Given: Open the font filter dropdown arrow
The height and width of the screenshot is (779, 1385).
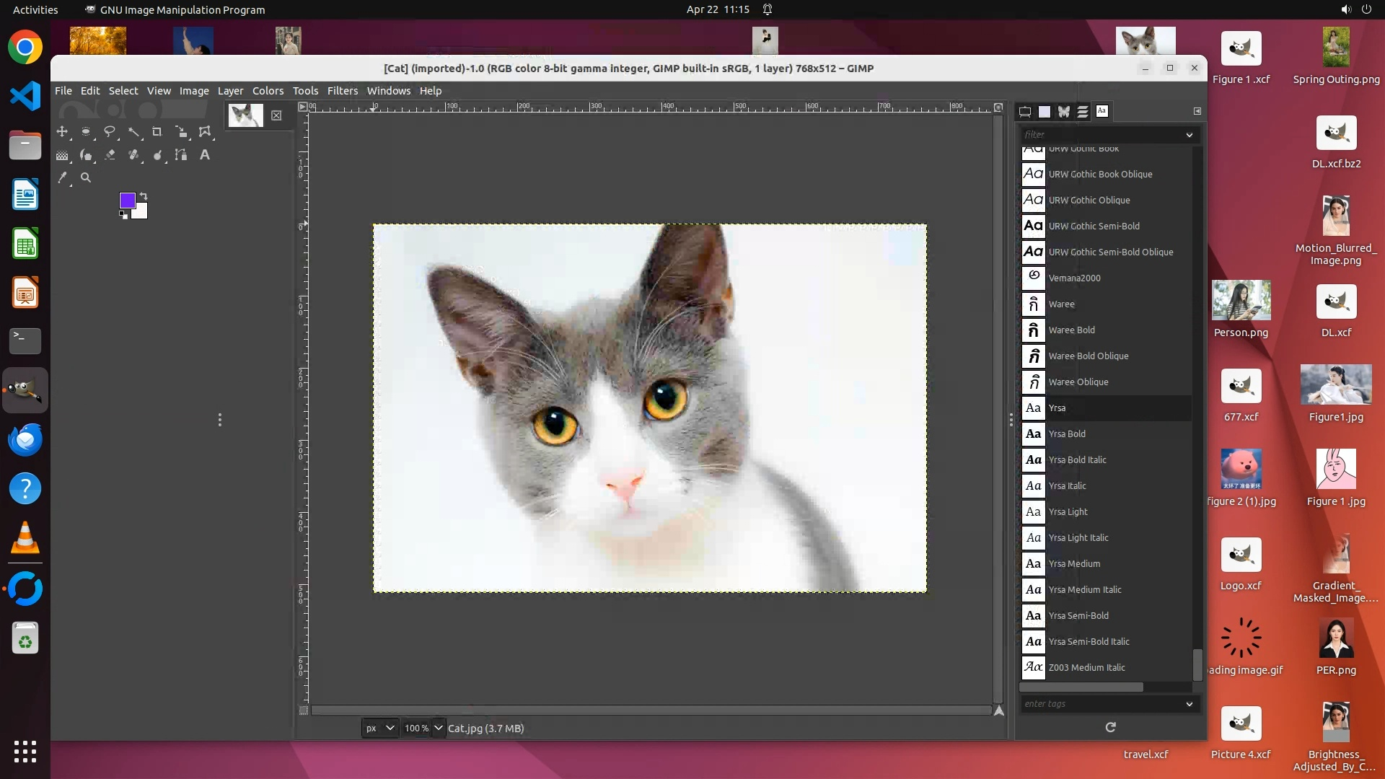Looking at the screenshot, I should pos(1189,135).
